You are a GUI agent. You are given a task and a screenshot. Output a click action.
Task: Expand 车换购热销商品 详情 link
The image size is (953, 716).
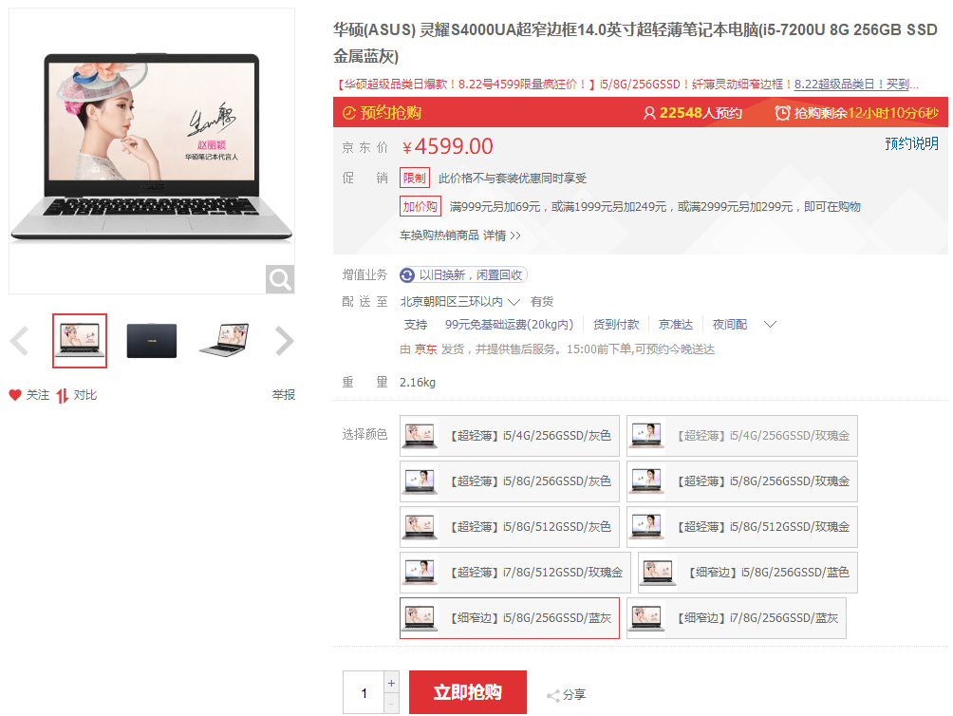(x=460, y=236)
